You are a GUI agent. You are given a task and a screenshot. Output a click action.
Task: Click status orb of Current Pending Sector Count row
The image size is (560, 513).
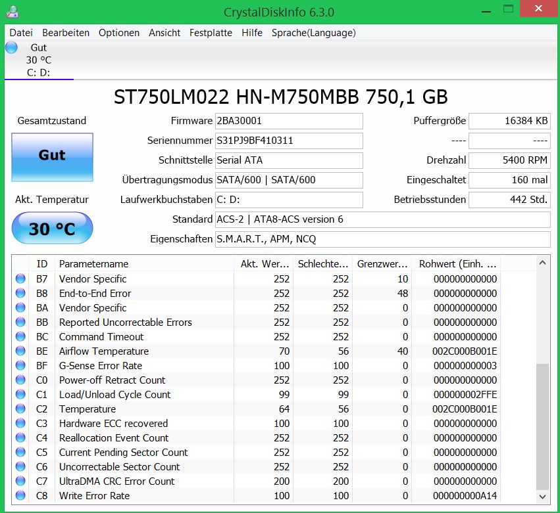click(20, 452)
